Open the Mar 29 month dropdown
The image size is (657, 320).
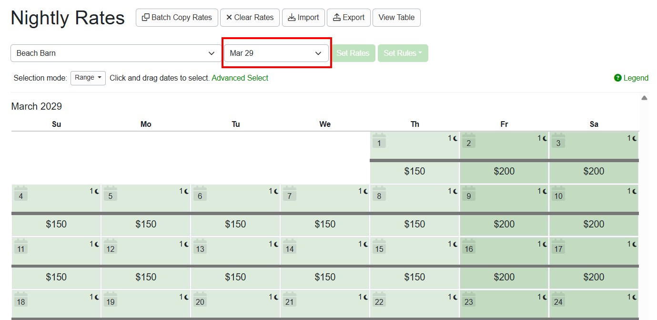[x=276, y=53]
